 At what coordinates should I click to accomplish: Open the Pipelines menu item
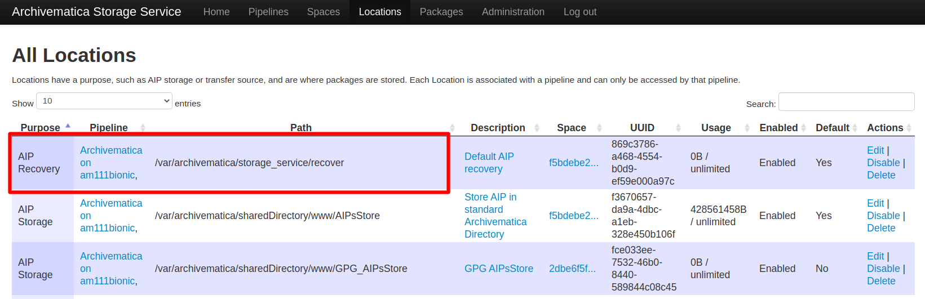pos(268,12)
